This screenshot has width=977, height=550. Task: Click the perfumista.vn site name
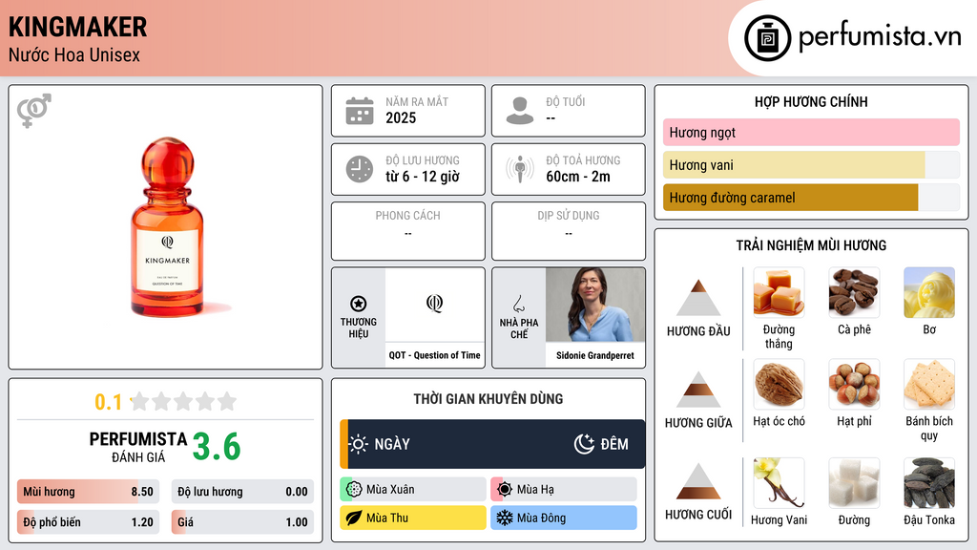click(880, 36)
